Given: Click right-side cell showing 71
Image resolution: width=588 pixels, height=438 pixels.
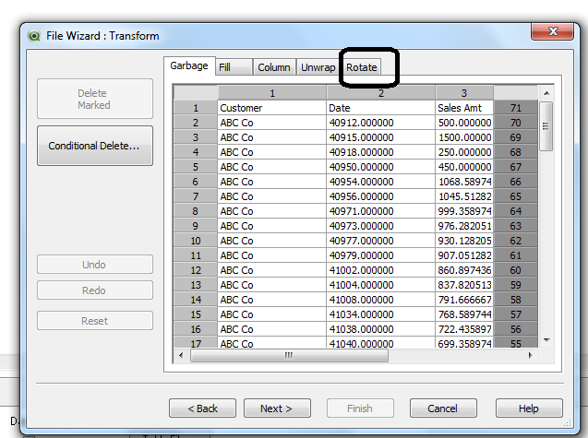Looking at the screenshot, I should tap(516, 108).
